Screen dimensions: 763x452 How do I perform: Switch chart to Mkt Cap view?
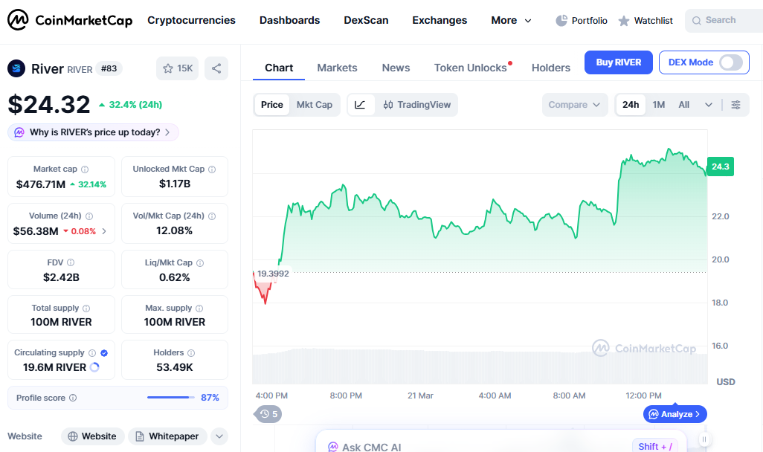coord(315,105)
